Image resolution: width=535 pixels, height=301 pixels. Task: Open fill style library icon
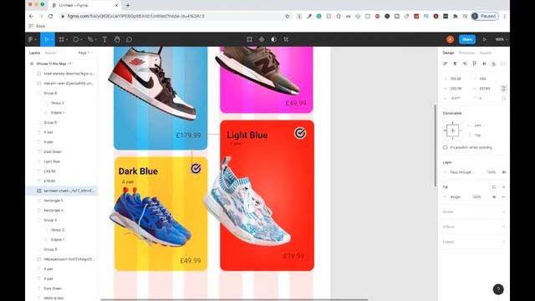pos(494,187)
